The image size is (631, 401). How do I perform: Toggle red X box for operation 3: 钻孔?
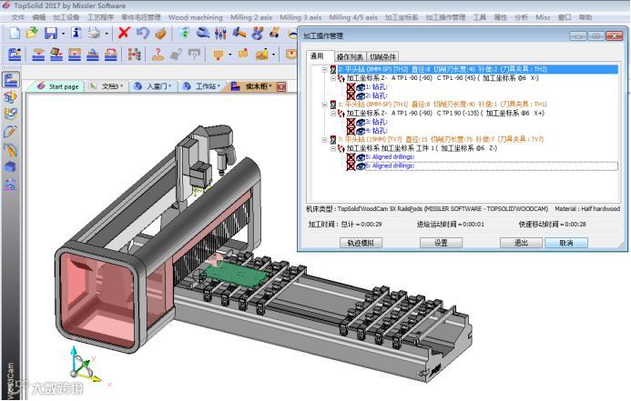tap(351, 122)
